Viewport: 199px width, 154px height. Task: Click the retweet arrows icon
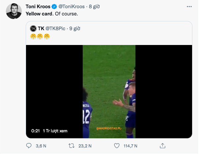71,146
